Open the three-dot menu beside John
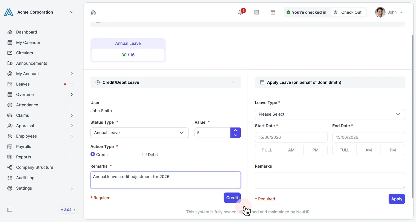Image resolution: width=416 pixels, height=222 pixels. pyautogui.click(x=402, y=12)
